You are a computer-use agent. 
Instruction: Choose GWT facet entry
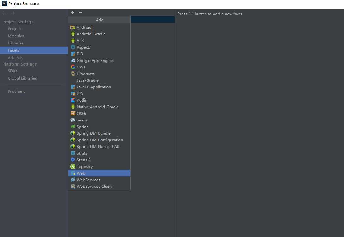pos(99,67)
